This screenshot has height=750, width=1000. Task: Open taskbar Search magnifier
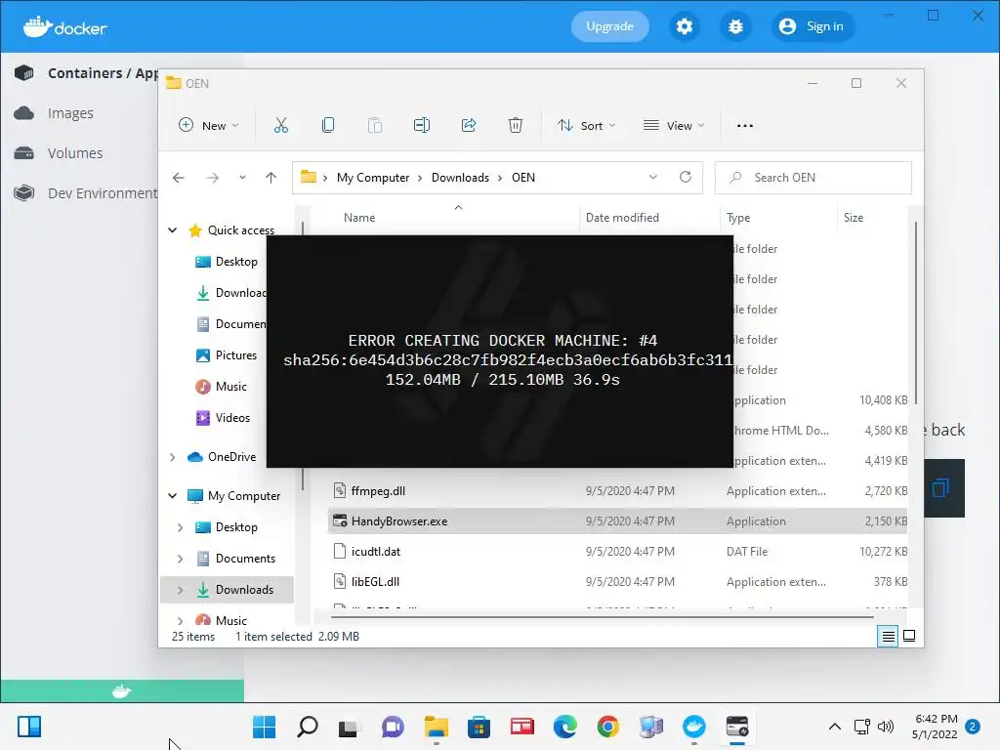pyautogui.click(x=308, y=727)
